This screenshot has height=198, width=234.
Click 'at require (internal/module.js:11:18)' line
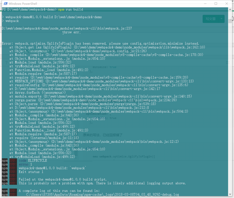pos(44,138)
